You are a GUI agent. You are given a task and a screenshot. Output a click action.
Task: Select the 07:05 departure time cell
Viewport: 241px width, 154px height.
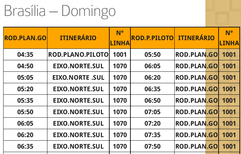click(153, 112)
